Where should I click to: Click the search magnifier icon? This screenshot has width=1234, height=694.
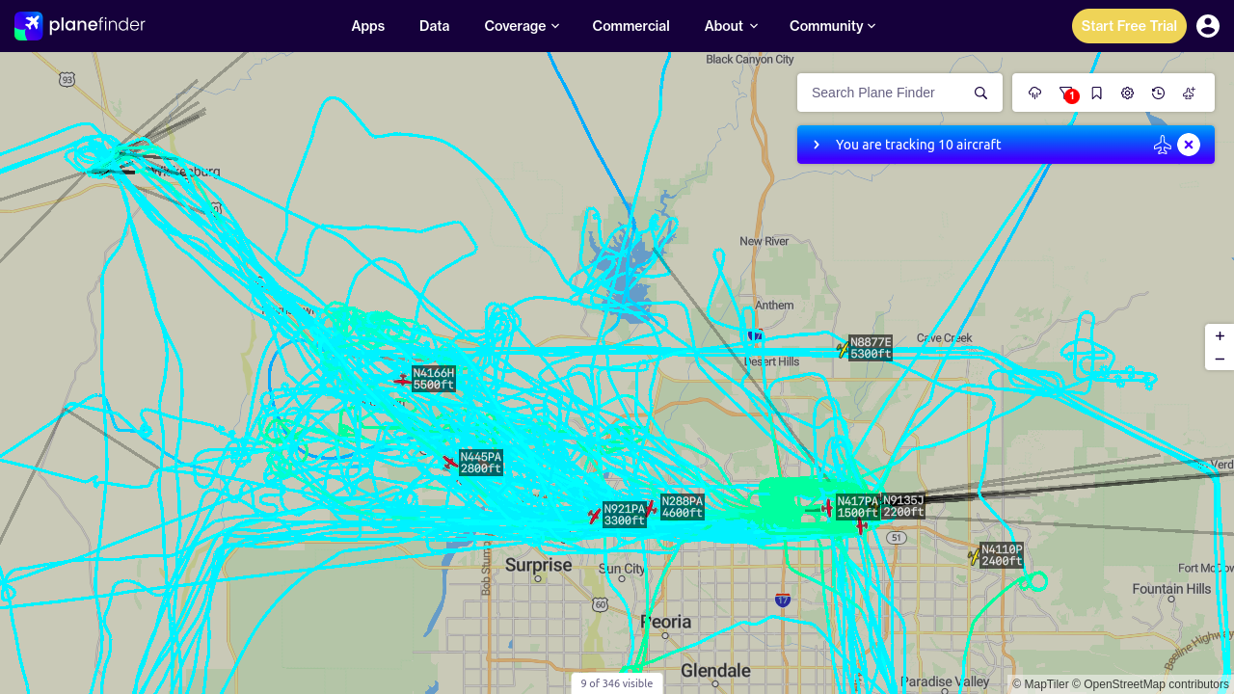pyautogui.click(x=981, y=93)
